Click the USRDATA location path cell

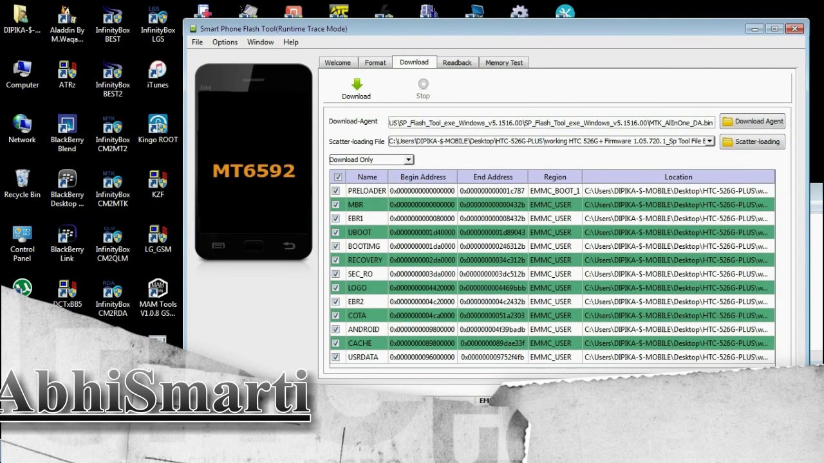coord(679,358)
